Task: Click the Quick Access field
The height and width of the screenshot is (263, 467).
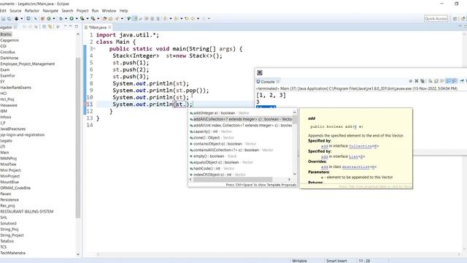Action: coord(436,18)
